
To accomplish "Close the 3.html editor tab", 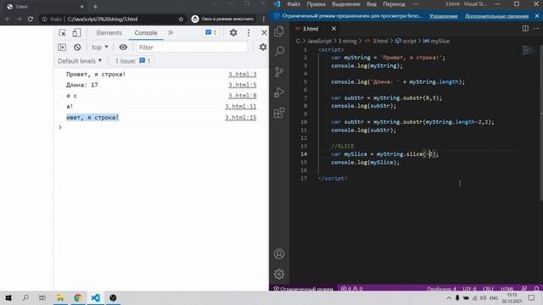I will coord(333,29).
